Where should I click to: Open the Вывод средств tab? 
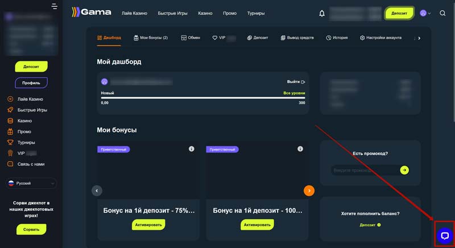tap(297, 38)
